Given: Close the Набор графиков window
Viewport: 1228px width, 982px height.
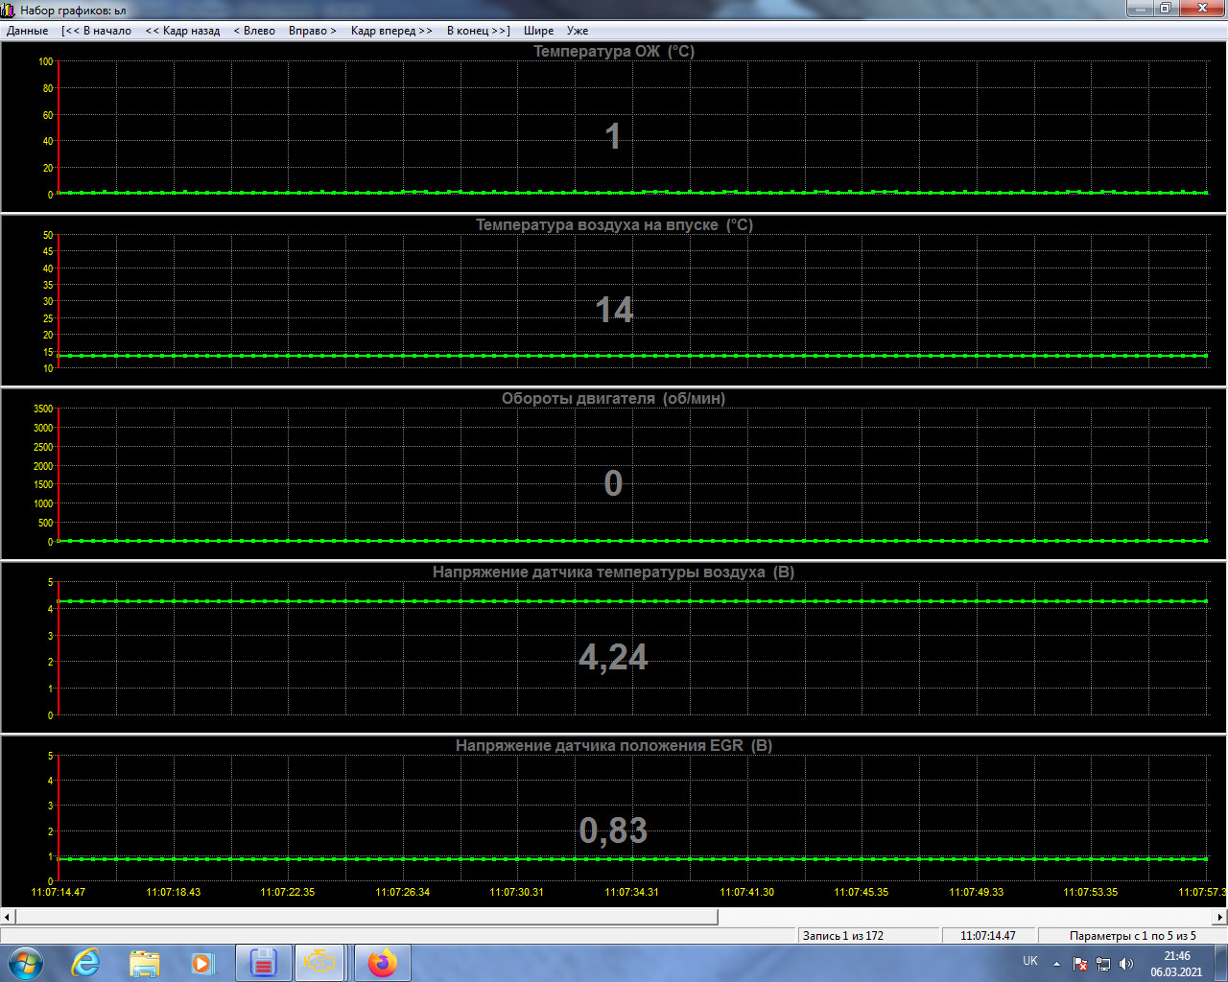Looking at the screenshot, I should [1201, 8].
